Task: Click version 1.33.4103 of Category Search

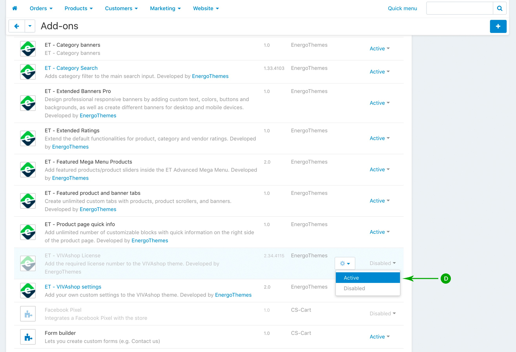Action: (274, 68)
